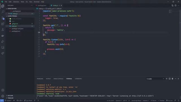Kill the terminal with trash icon
This screenshot has width=181, height=102.
click(173, 79)
